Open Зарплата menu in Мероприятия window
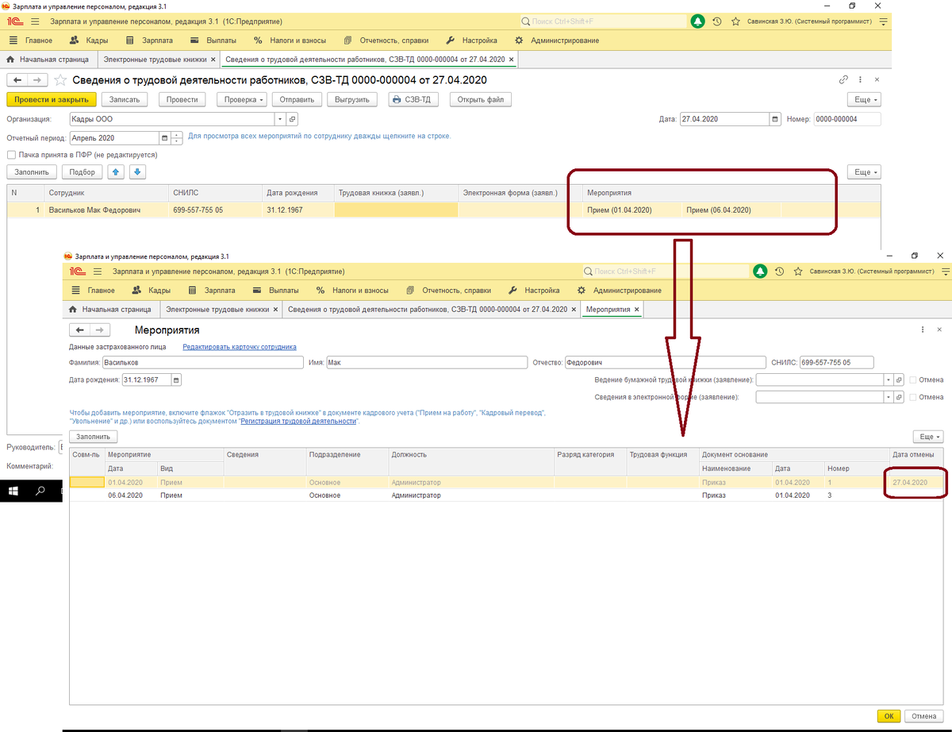This screenshot has height=732, width=952. coord(212,291)
